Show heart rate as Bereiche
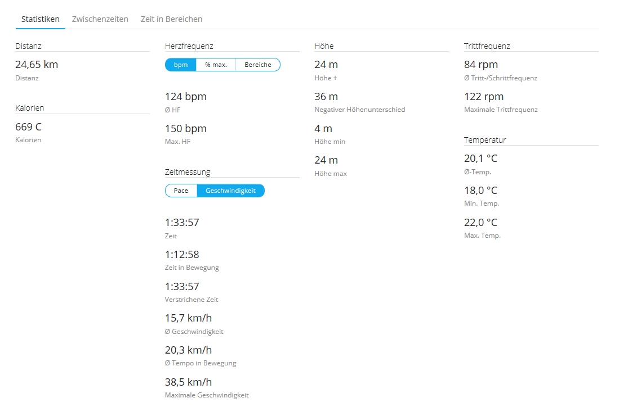 (x=258, y=65)
